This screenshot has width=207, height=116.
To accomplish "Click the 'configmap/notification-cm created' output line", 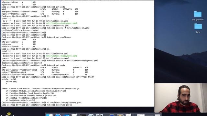I will tap(20, 30).
